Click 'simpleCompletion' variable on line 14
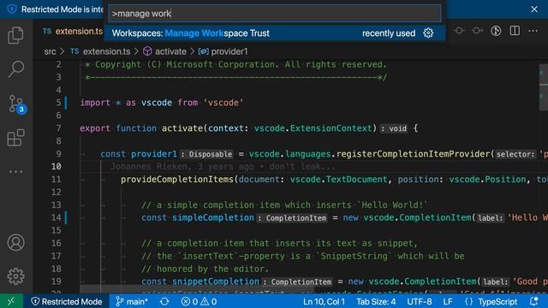Image resolution: width=548 pixels, height=308 pixels. click(x=213, y=217)
